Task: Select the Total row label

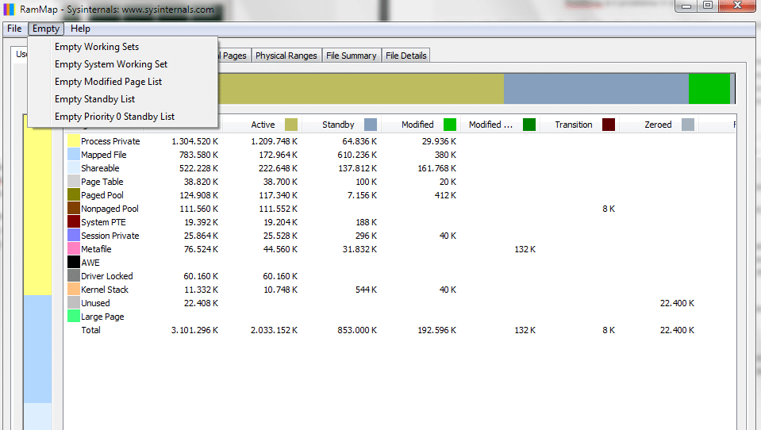Action: (90, 330)
